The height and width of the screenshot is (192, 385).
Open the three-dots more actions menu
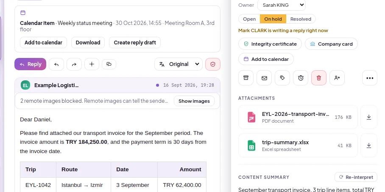point(370,78)
